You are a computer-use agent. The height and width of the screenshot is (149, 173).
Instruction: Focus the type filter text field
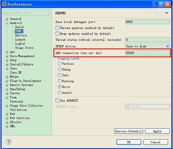[26, 13]
